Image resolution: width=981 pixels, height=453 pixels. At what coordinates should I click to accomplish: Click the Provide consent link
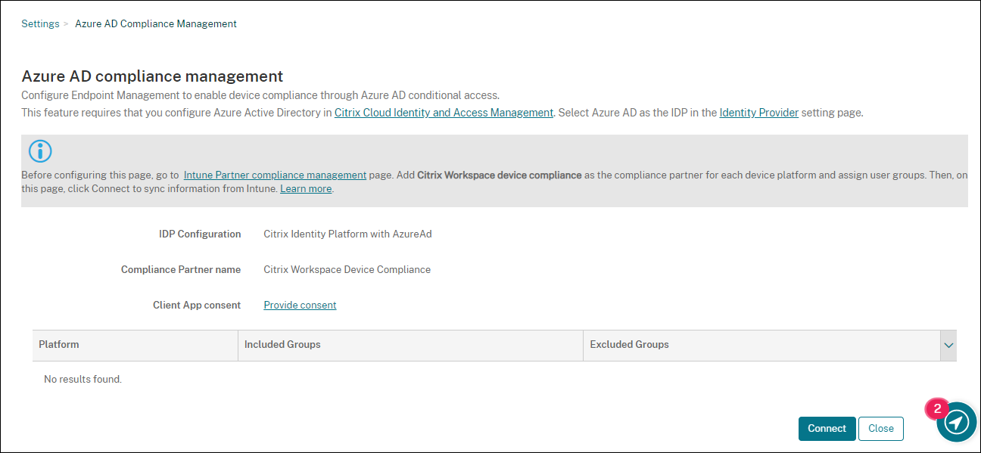pos(300,305)
